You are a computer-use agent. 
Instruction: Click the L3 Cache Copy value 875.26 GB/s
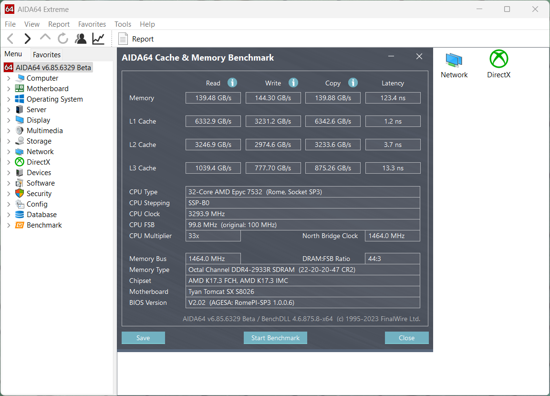(x=333, y=168)
